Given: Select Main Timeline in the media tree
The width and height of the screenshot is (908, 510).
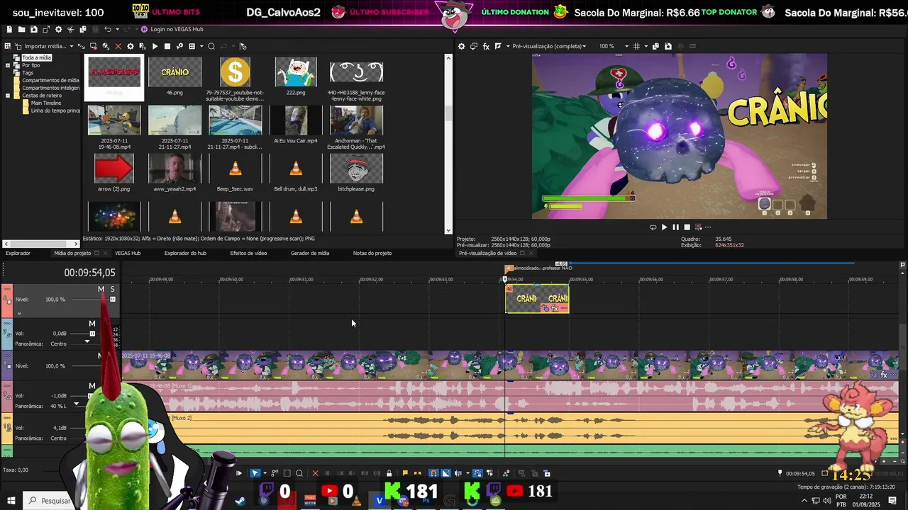Looking at the screenshot, I should (45, 103).
